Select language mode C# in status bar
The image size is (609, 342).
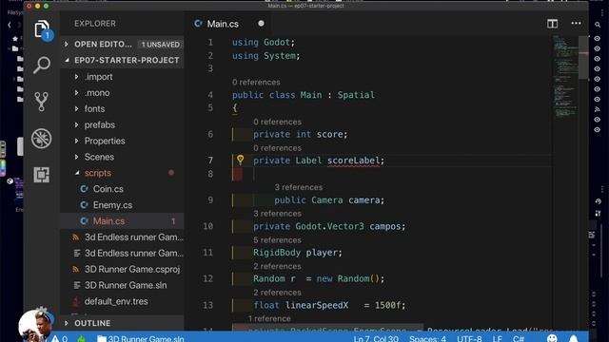(x=518, y=338)
